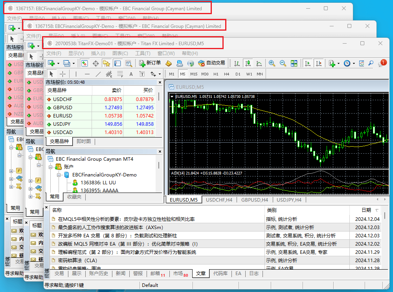
Task: Select the GBPUSD row in Market Watch
Action: click(x=100, y=108)
